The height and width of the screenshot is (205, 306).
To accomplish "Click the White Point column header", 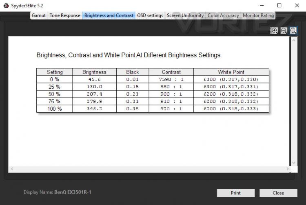I will click(231, 72).
